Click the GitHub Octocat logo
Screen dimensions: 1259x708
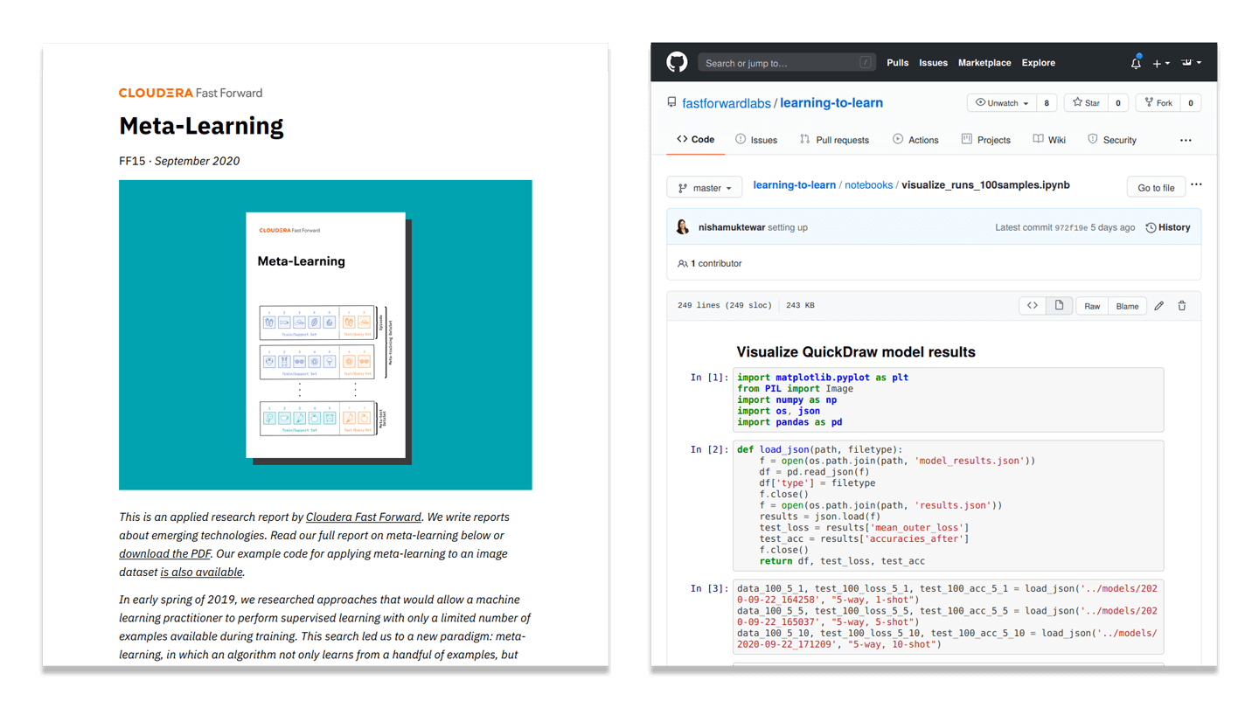coord(677,62)
